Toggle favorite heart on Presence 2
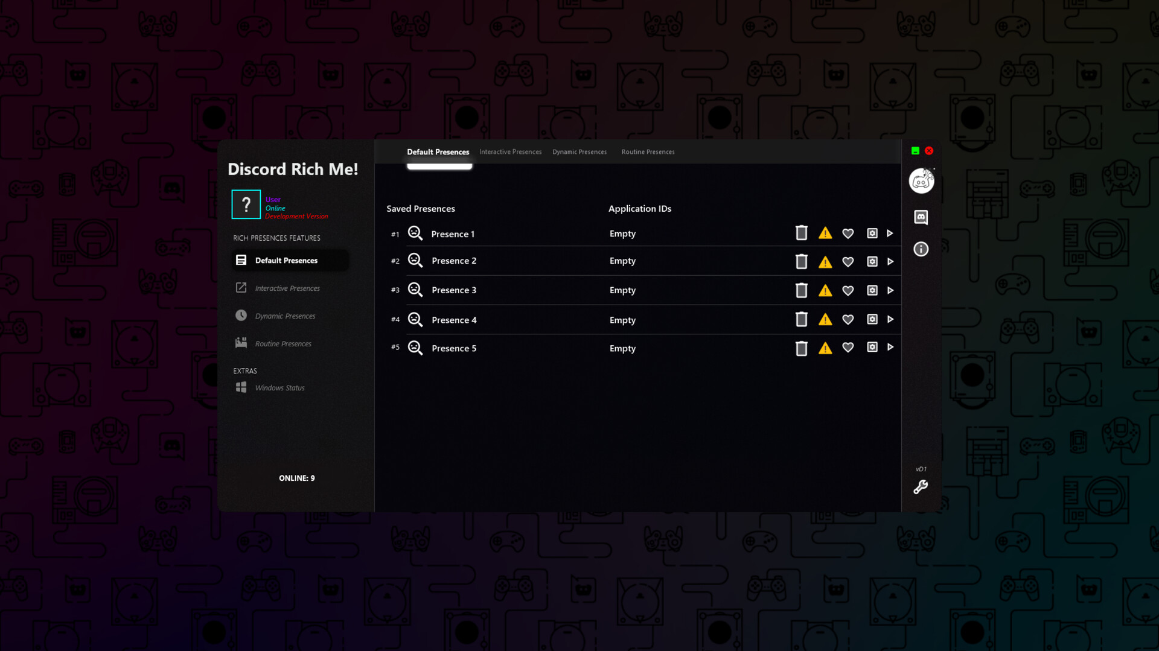1159x651 pixels. pos(848,261)
